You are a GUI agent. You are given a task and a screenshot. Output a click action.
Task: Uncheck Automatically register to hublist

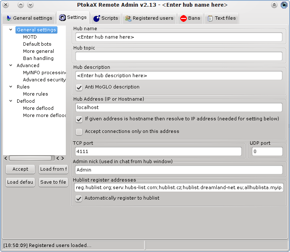click(x=79, y=198)
